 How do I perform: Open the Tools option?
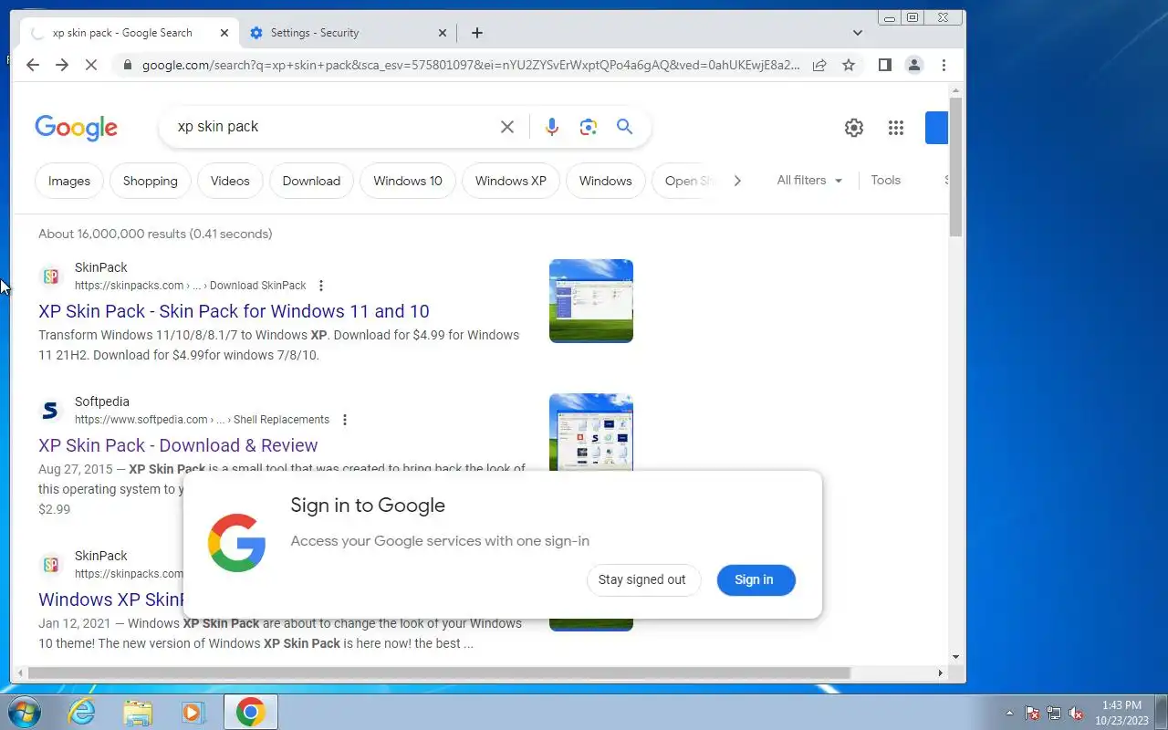pyautogui.click(x=885, y=181)
